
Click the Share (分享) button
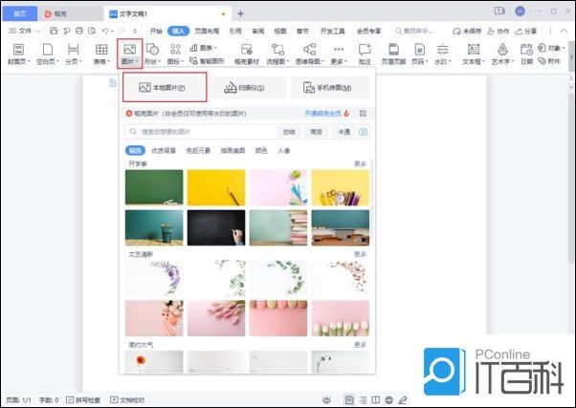pyautogui.click(x=526, y=32)
